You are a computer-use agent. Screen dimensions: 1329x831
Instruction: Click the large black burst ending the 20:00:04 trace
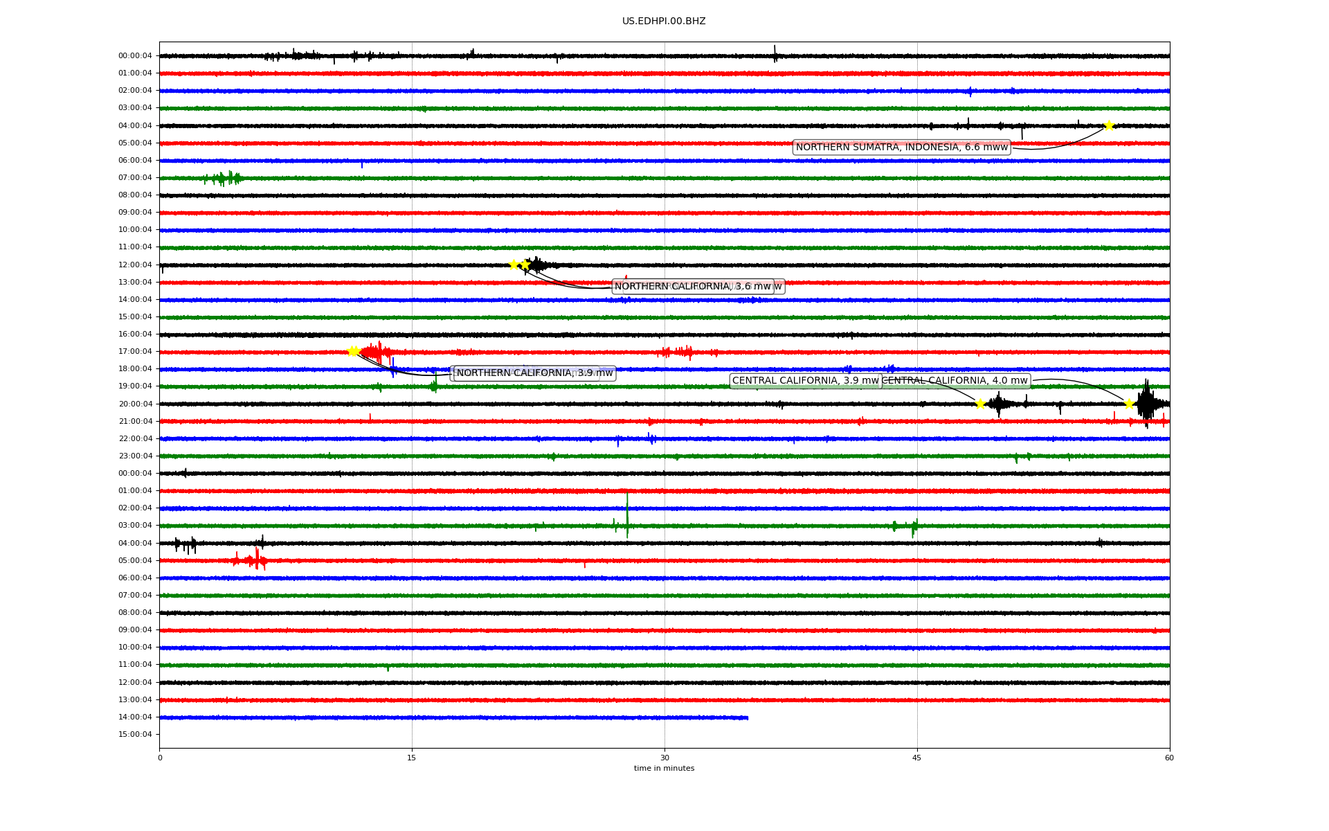[1147, 404]
